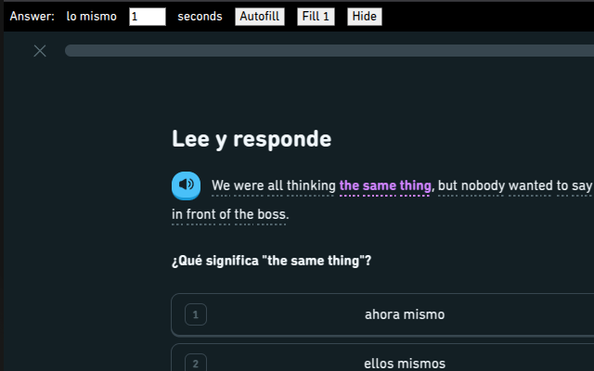Click the number 1 key badge

[x=195, y=314]
